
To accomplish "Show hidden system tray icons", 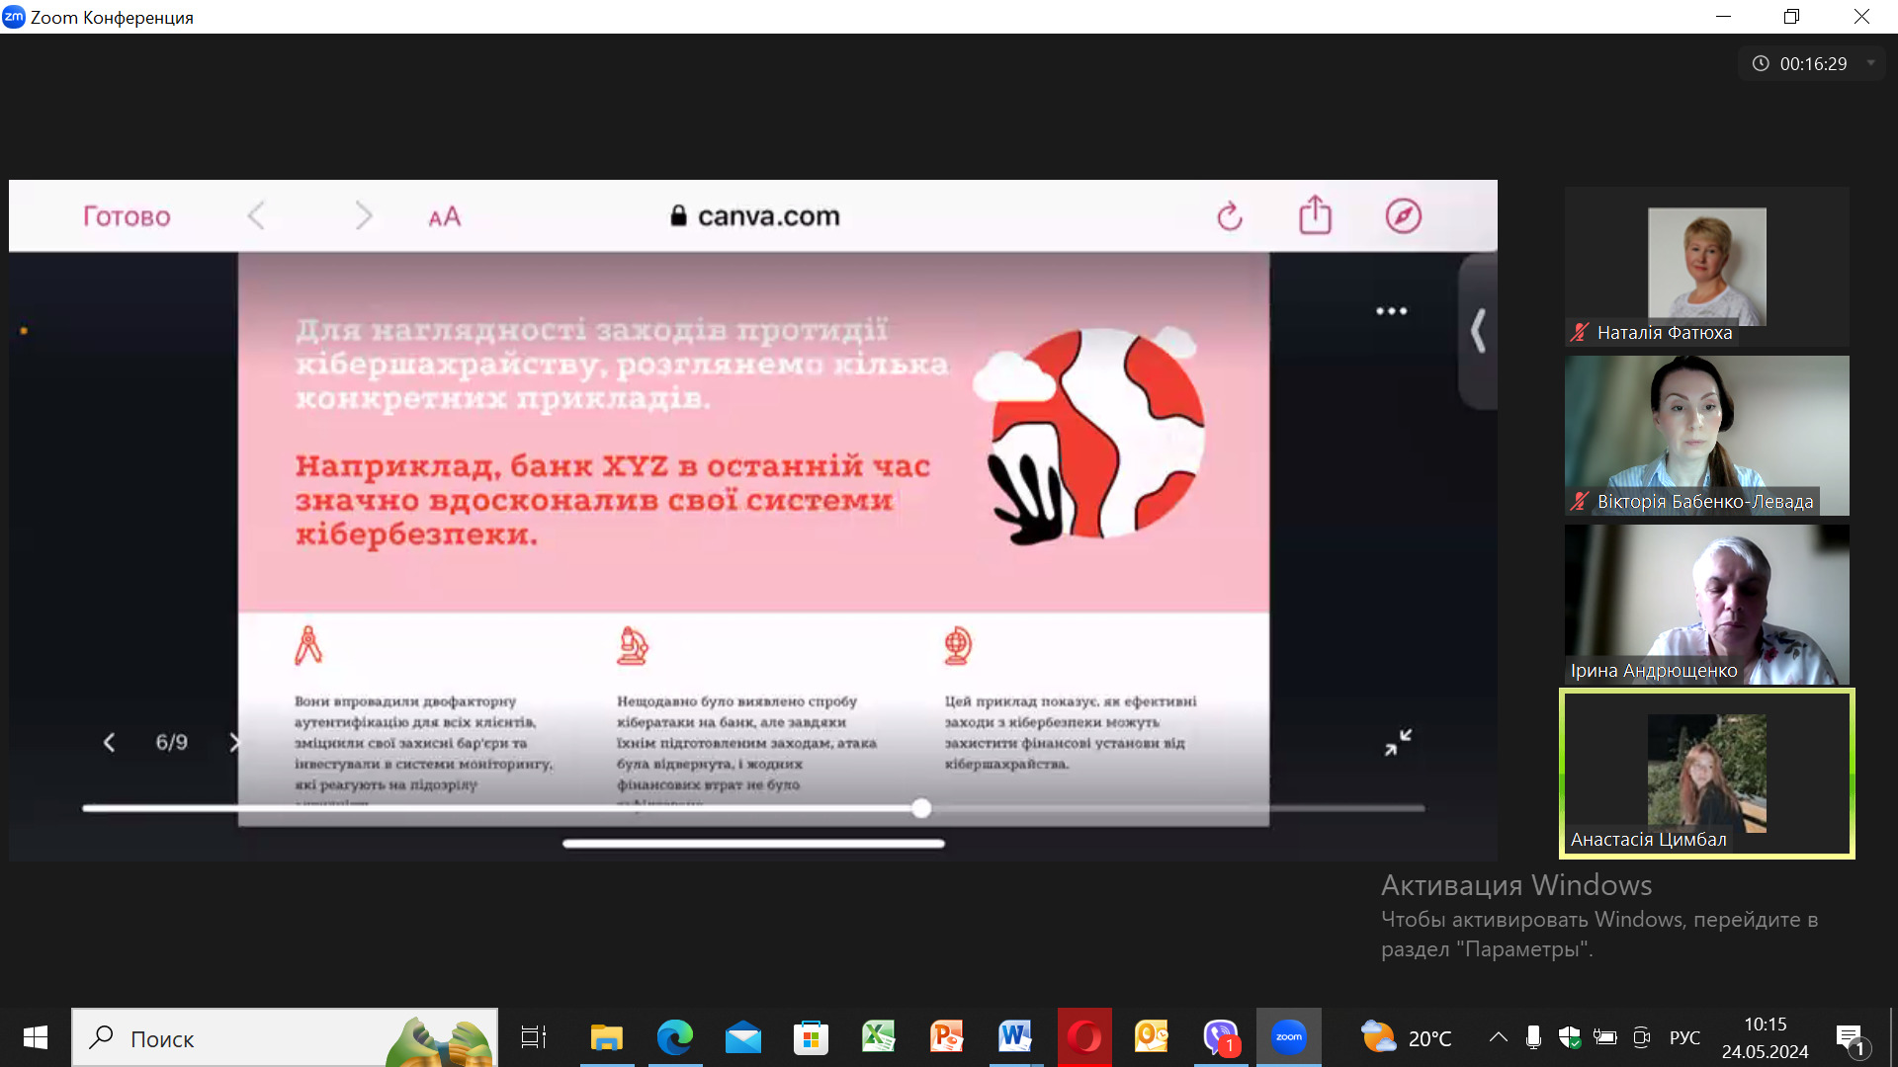I will [1498, 1037].
